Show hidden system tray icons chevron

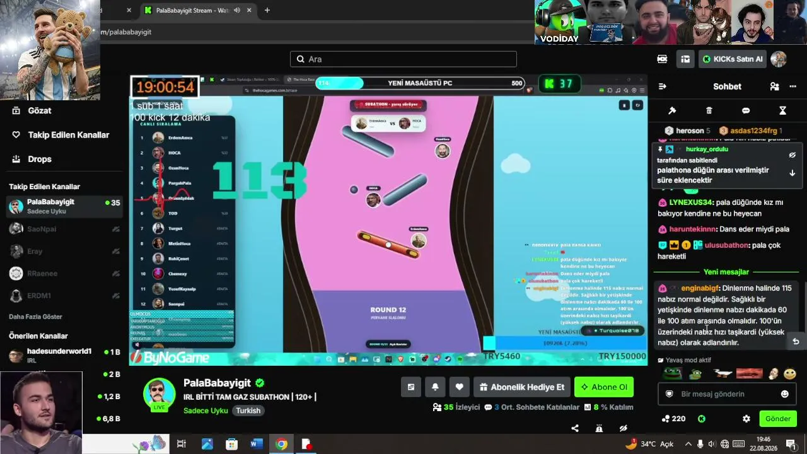pyautogui.click(x=688, y=444)
